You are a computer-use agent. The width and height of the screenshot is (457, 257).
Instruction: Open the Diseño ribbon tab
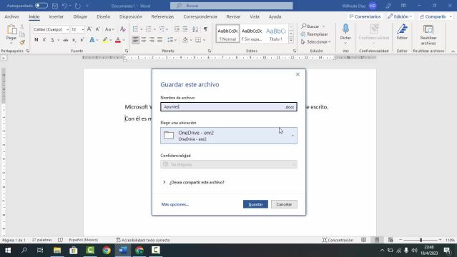(104, 16)
